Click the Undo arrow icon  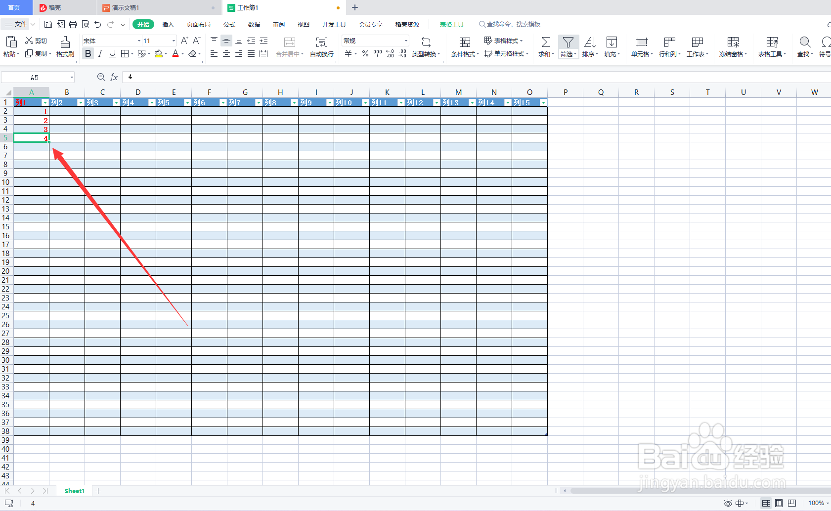click(x=97, y=24)
